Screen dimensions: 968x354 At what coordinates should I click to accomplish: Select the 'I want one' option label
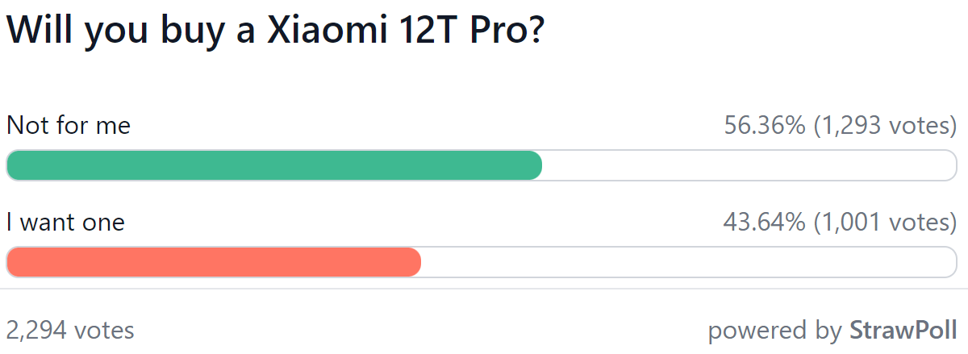pyautogui.click(x=65, y=222)
